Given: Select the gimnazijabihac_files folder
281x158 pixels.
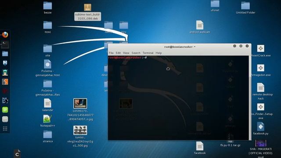Looking at the screenshot, I should tap(47, 84).
